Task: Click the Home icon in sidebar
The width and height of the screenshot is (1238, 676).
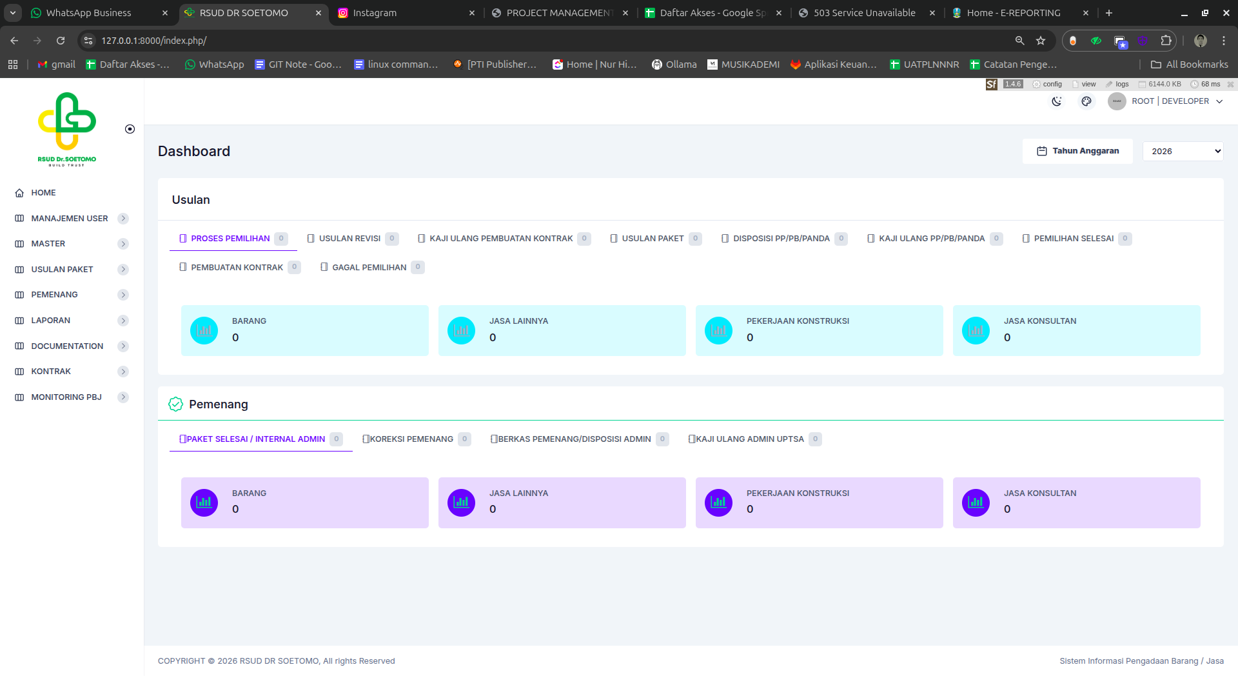Action: coord(19,193)
